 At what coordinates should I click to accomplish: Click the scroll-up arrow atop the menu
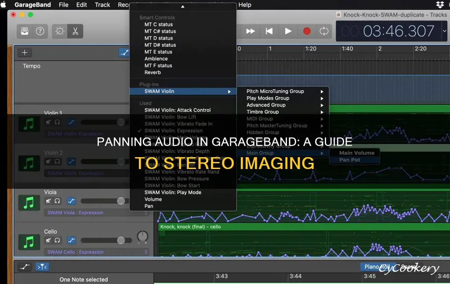click(x=183, y=7)
